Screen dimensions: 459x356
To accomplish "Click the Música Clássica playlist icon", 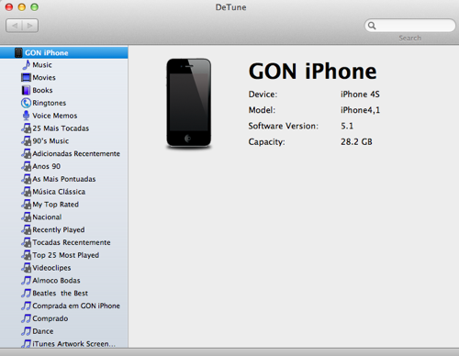I will click(x=27, y=192).
